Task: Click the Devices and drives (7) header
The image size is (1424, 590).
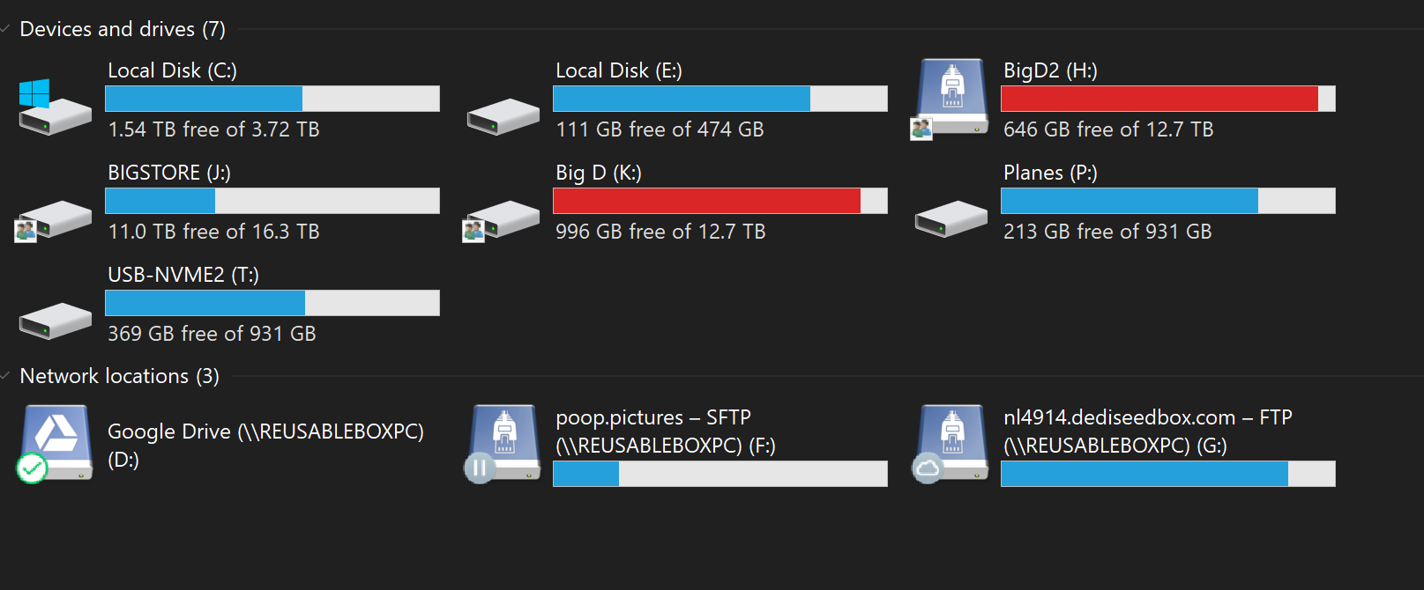Action: tap(123, 29)
